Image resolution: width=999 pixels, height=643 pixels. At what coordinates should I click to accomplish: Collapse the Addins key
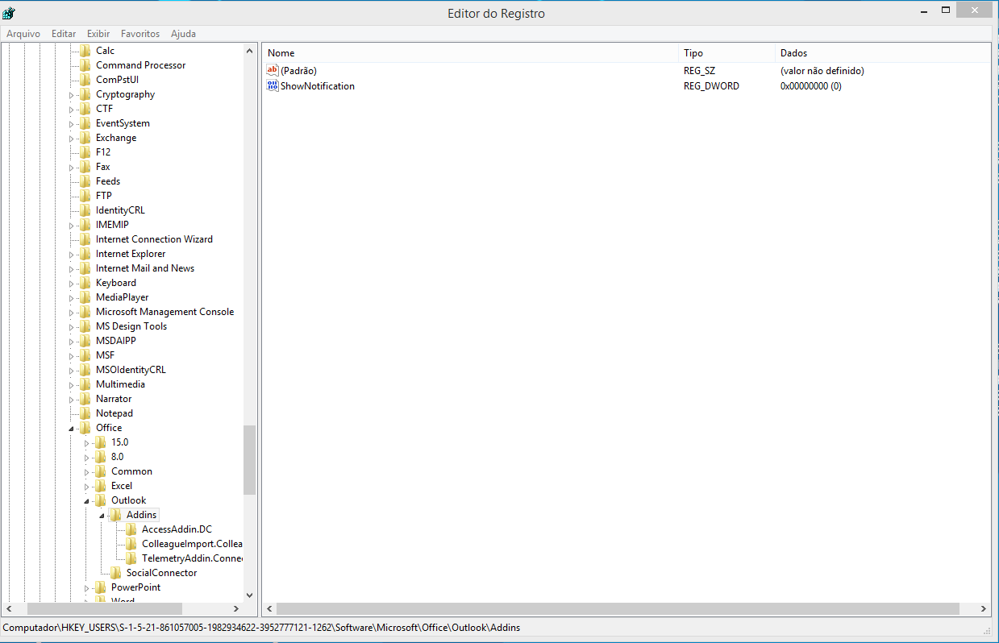point(102,515)
